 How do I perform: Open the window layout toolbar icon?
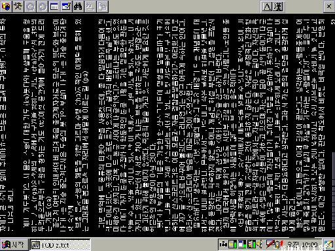point(54,7)
